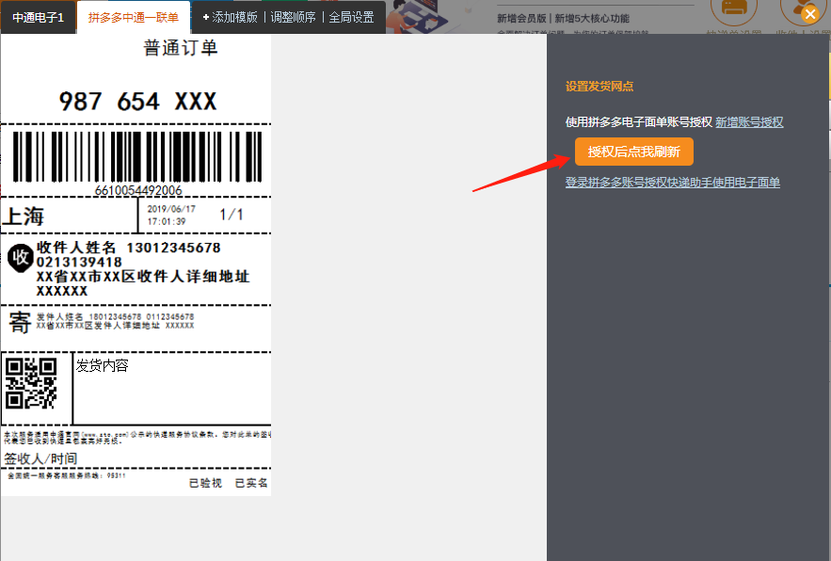831x561 pixels.
Task: Click the round 收 recipient icon
Action: click(21, 258)
